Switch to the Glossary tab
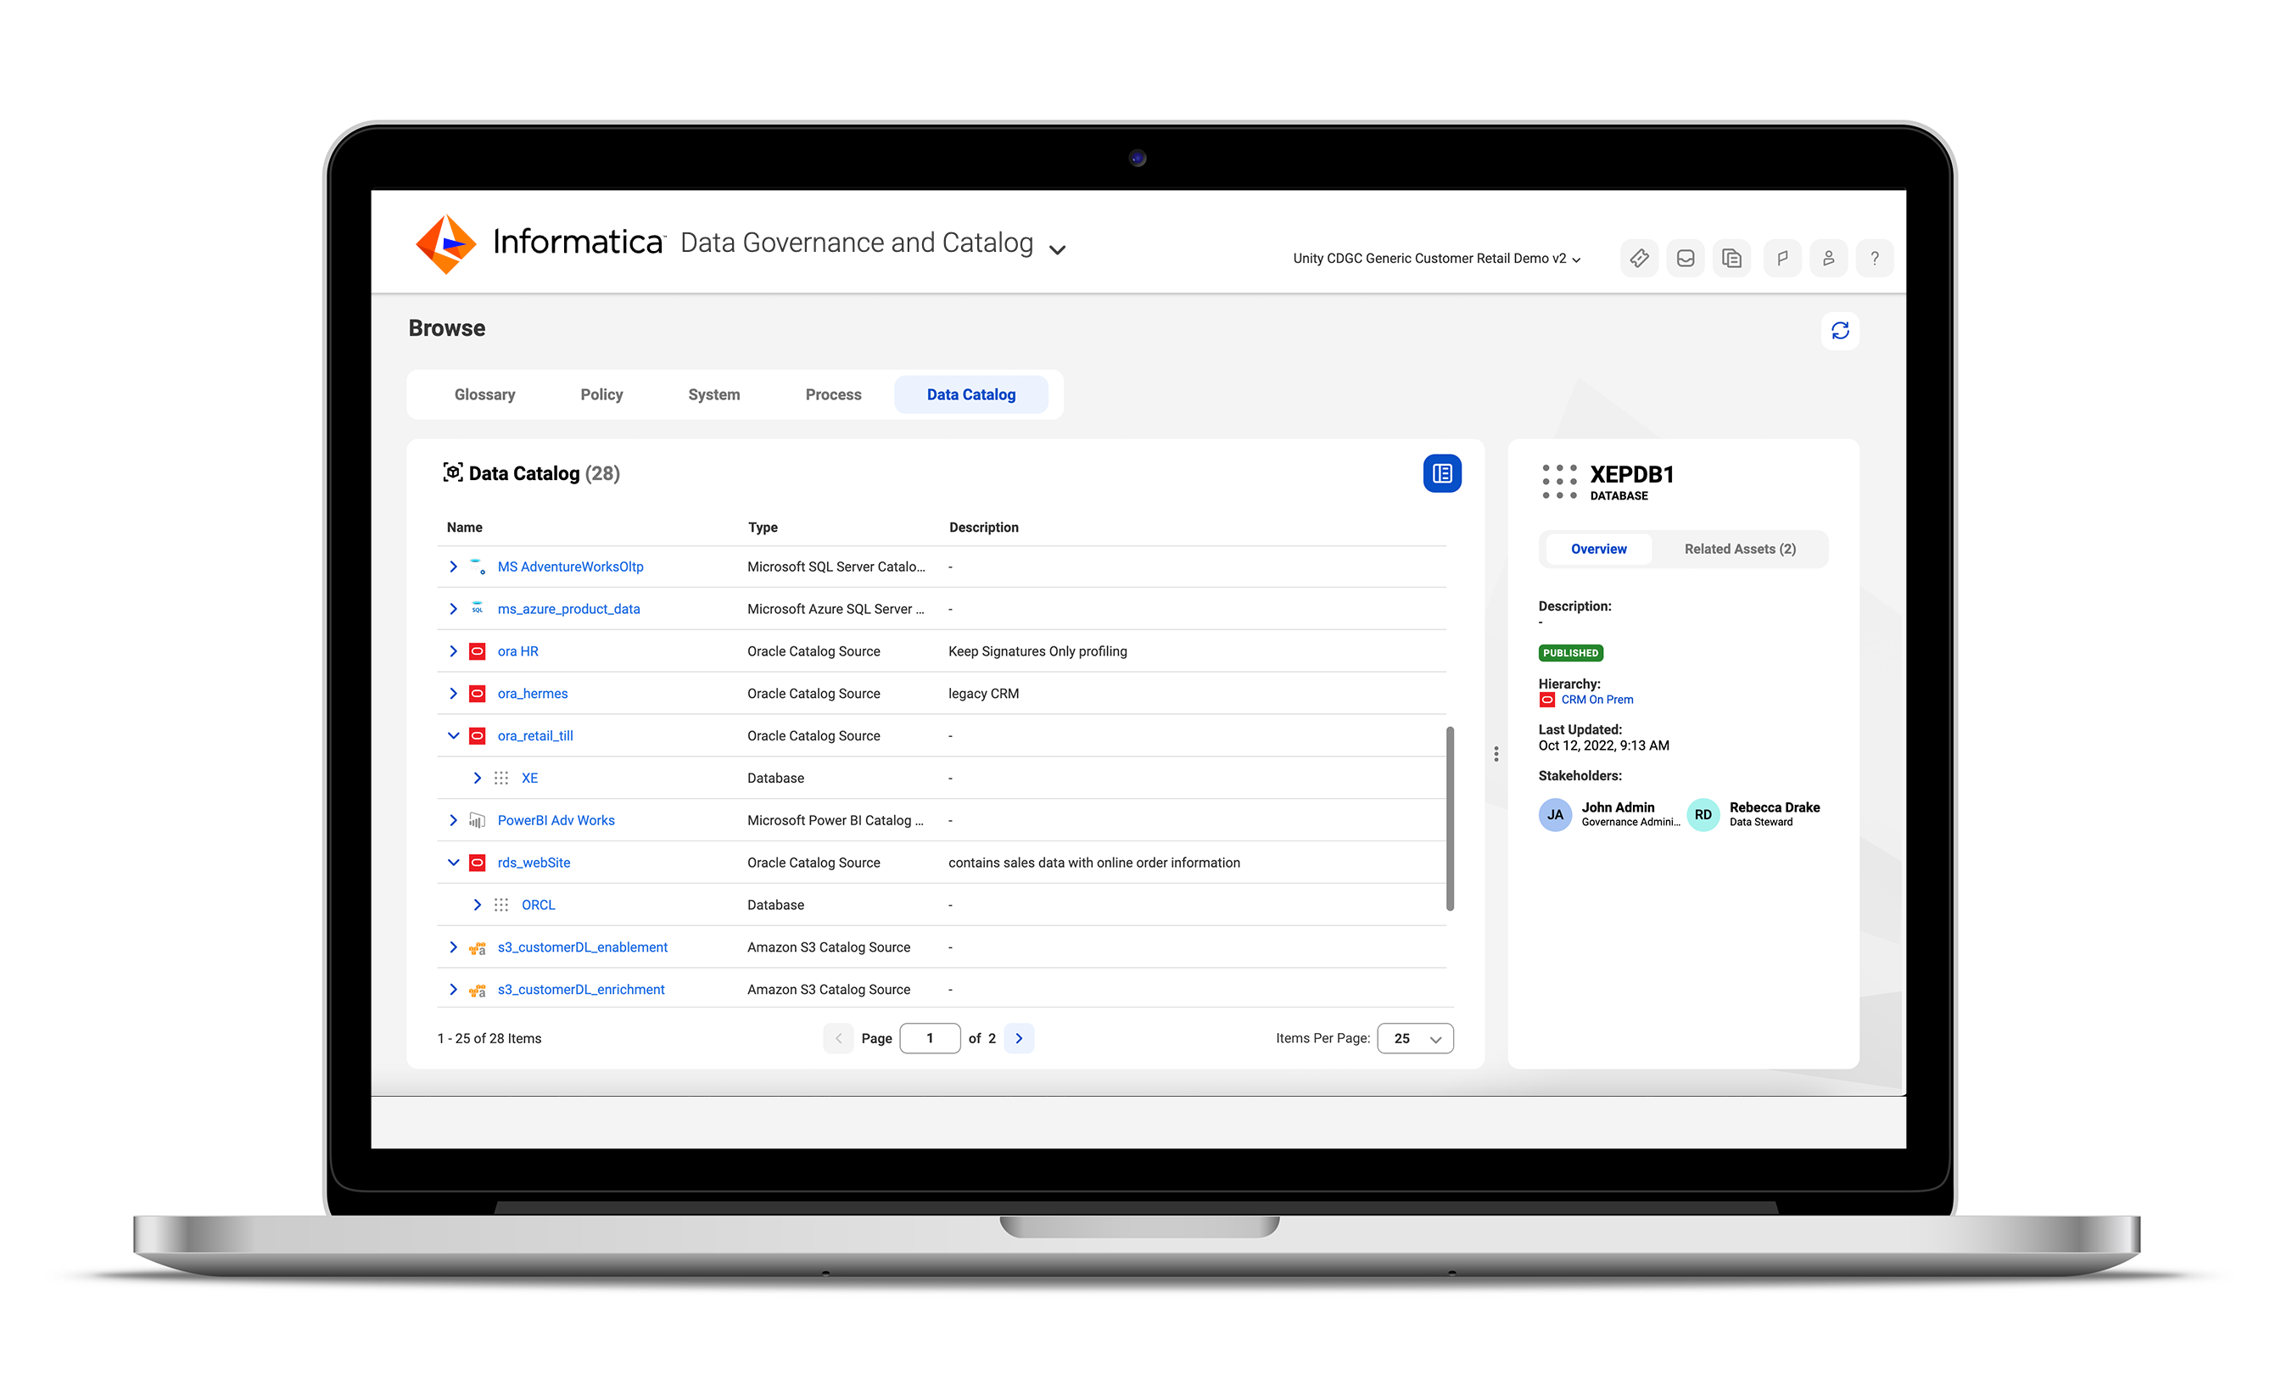 484,394
